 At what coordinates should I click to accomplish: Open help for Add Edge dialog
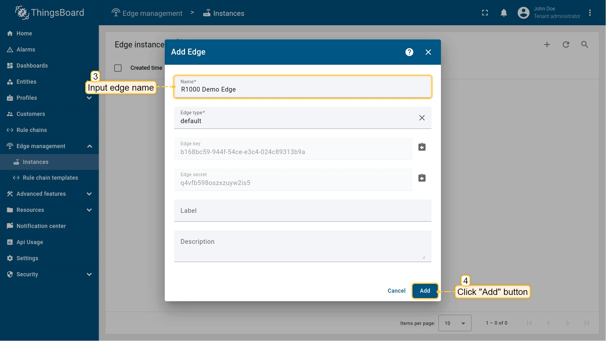(x=409, y=52)
